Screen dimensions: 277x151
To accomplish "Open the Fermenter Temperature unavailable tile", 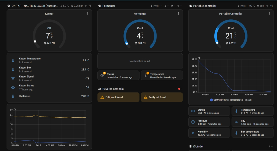I will [x=162, y=75].
